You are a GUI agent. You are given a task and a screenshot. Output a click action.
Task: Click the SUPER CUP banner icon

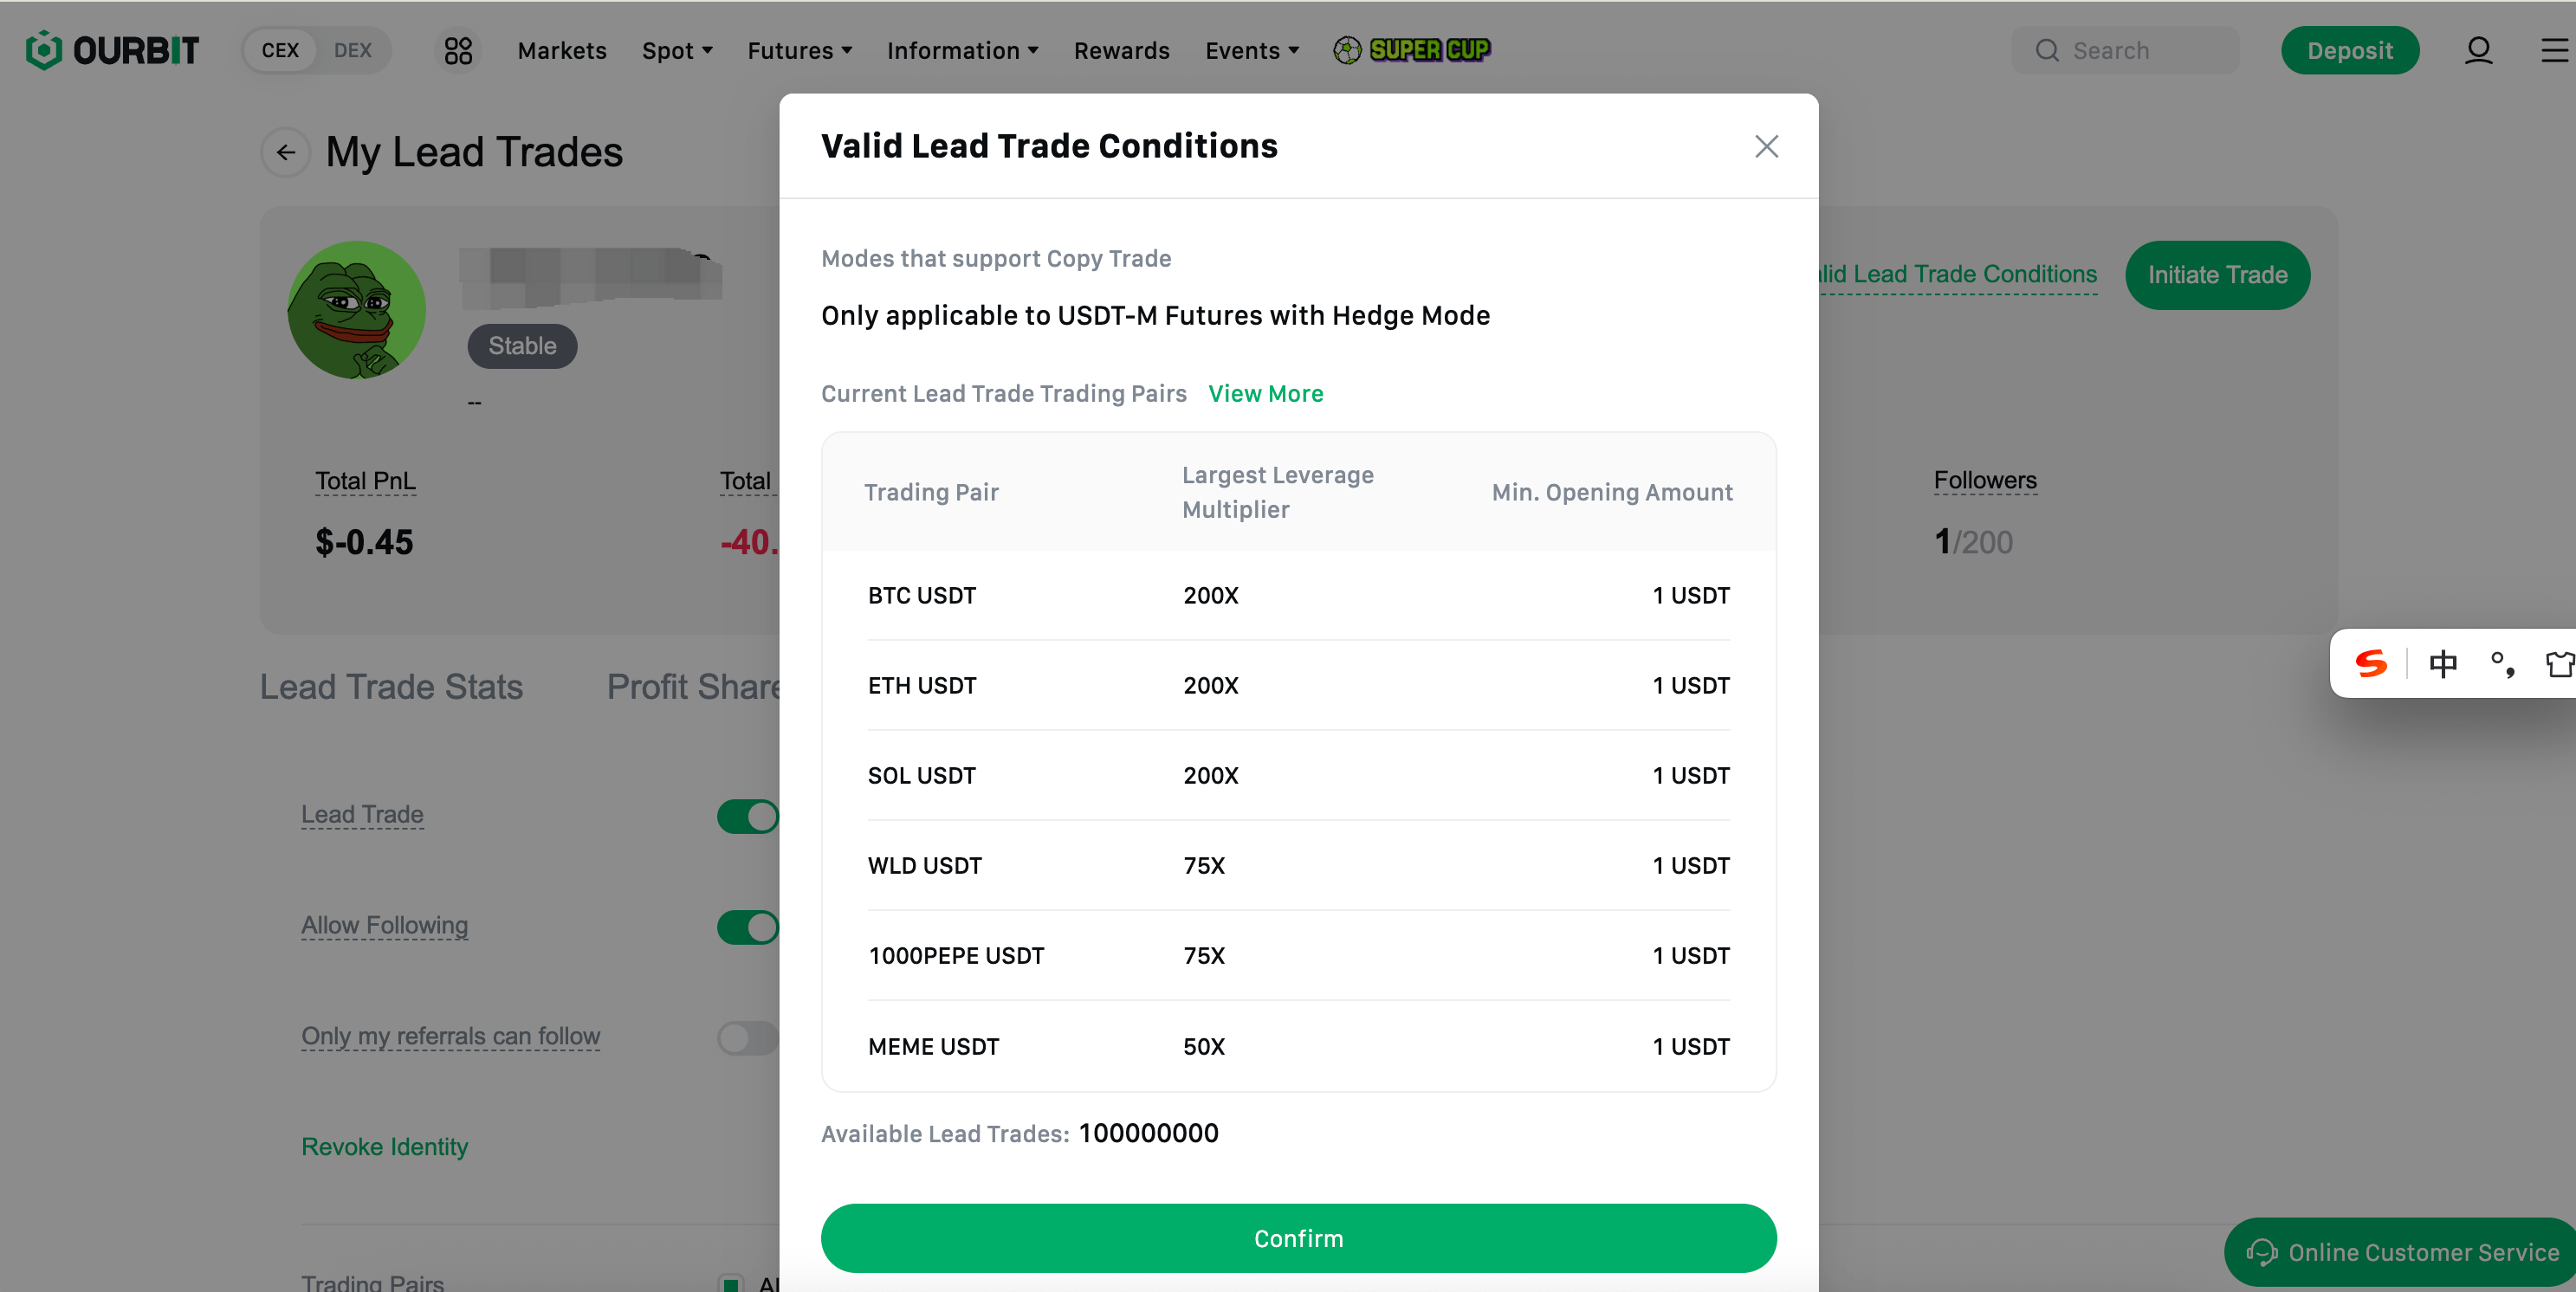pyautogui.click(x=1411, y=50)
